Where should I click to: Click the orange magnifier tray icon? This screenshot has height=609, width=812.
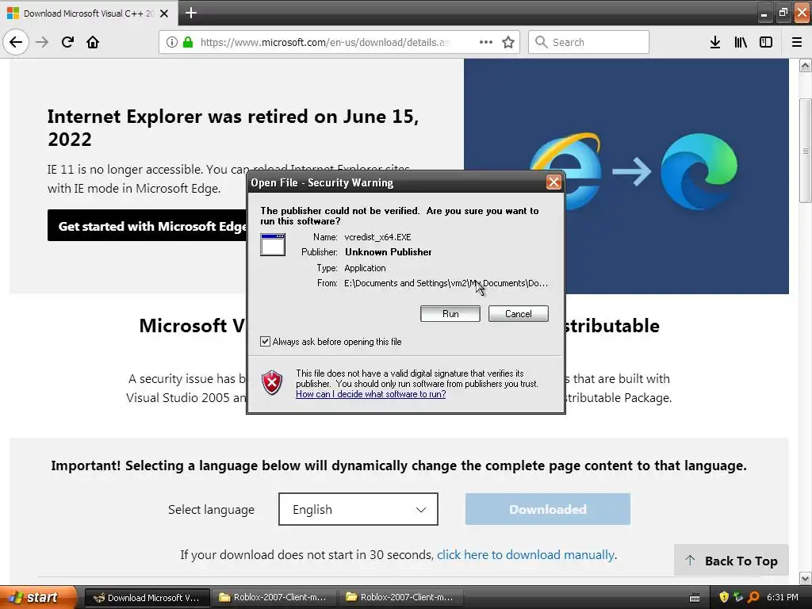[x=753, y=597]
